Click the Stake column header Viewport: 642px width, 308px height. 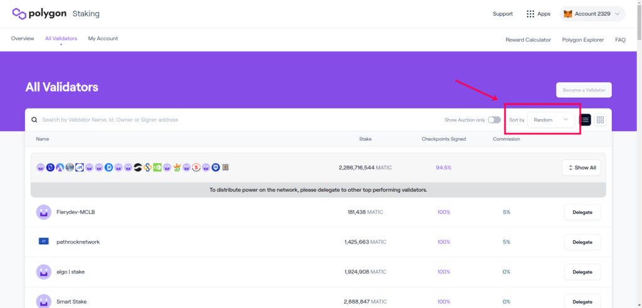pyautogui.click(x=366, y=139)
